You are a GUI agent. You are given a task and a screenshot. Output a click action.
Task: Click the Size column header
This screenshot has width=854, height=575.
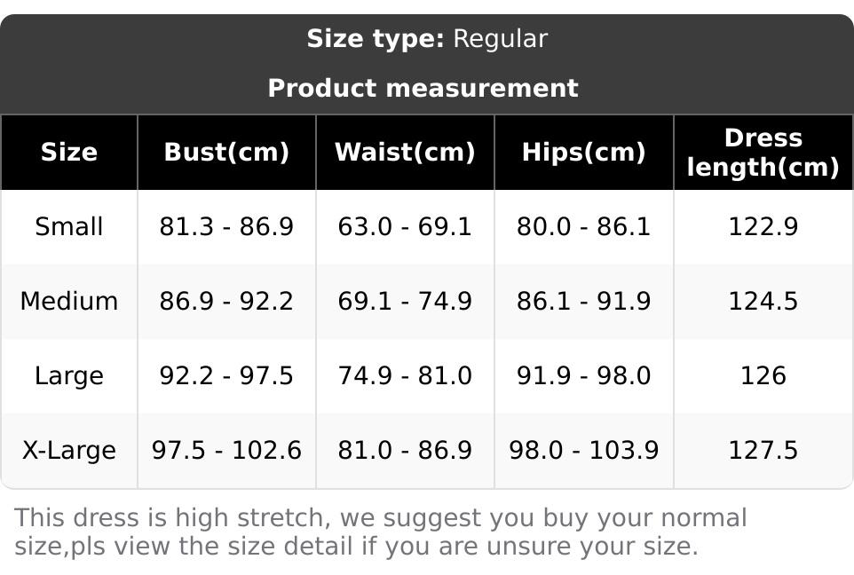[x=69, y=152]
